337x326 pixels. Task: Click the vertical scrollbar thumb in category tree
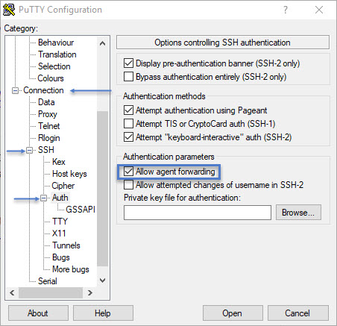tap(102, 189)
